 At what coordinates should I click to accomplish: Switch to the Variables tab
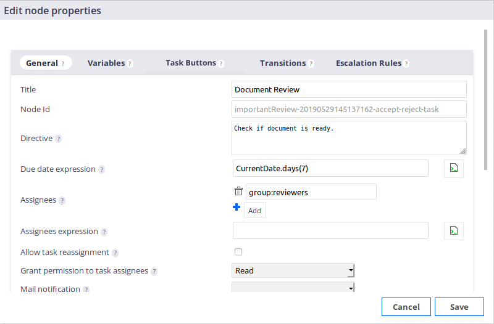pos(111,63)
